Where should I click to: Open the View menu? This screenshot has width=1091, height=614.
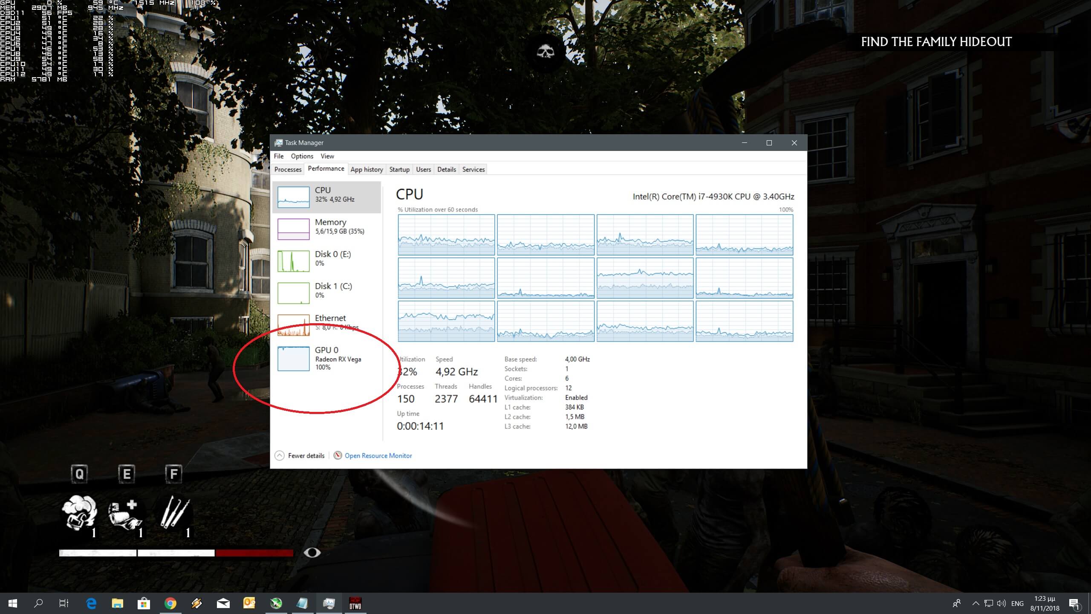(x=327, y=156)
